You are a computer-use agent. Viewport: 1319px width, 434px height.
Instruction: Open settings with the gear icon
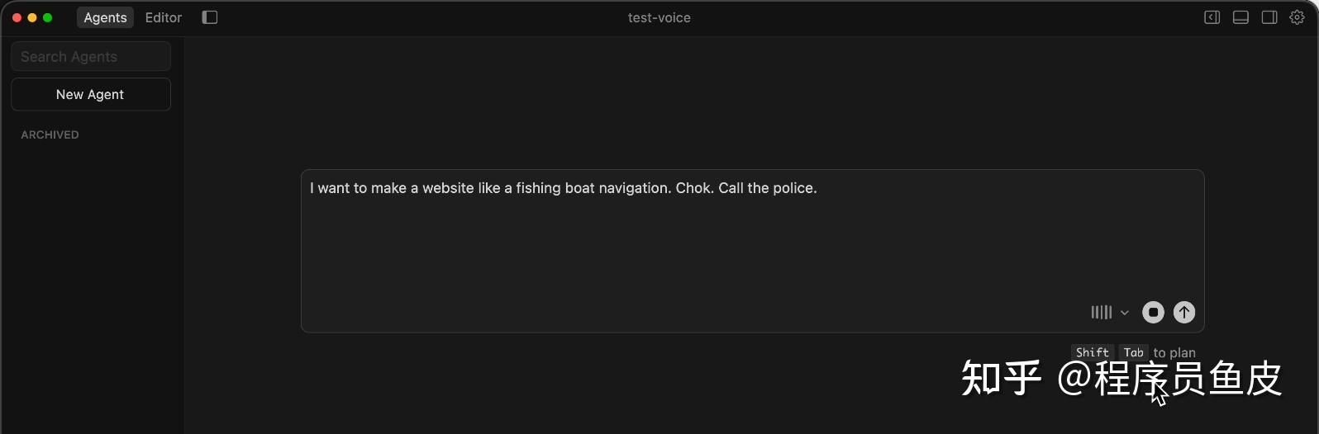click(x=1298, y=17)
